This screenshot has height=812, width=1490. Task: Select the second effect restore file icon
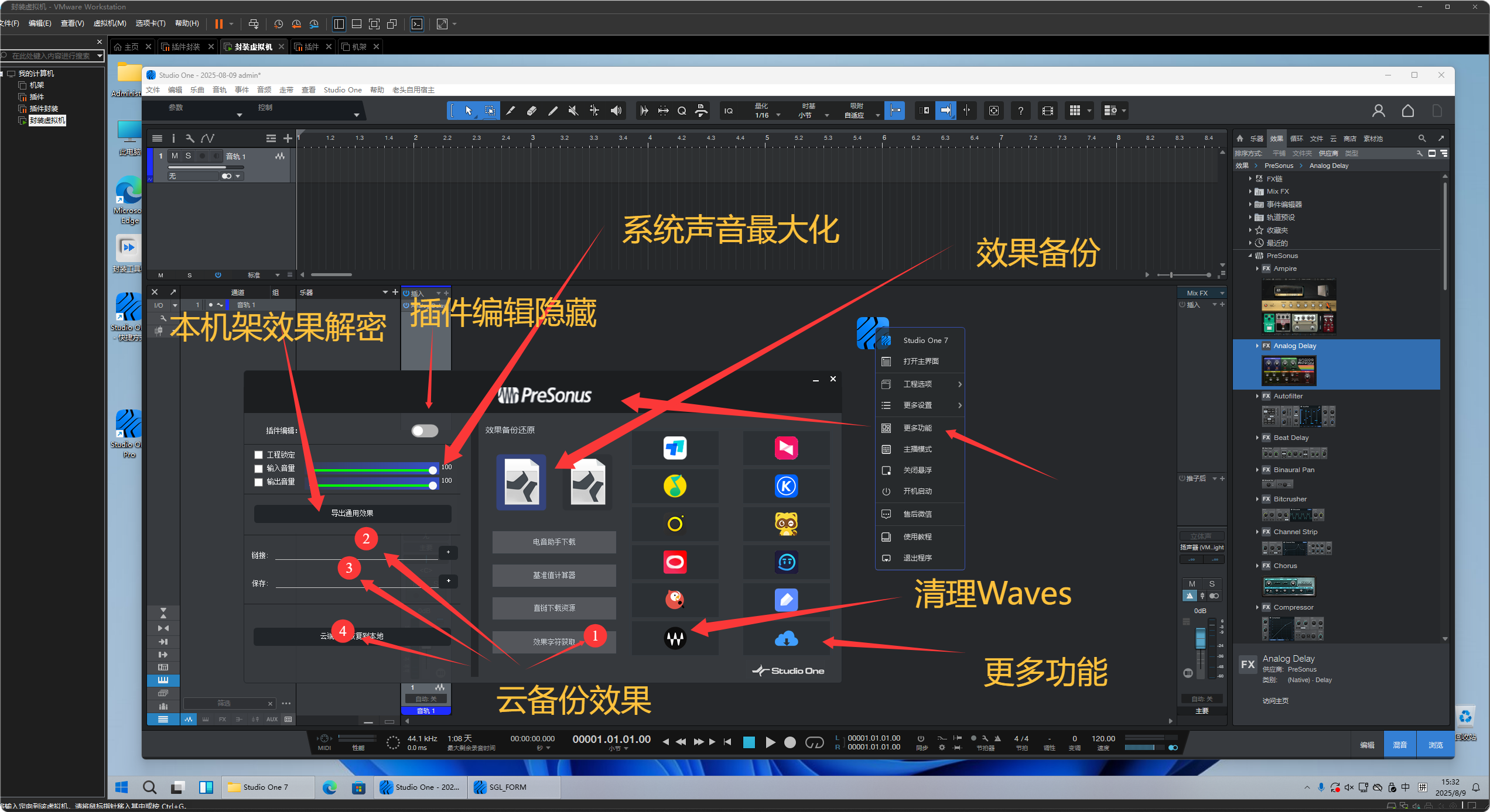point(587,482)
